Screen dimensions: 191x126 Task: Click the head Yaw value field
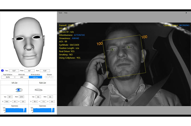tap(14, 71)
